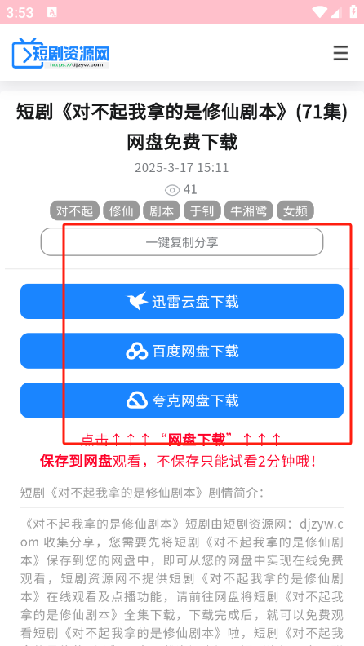Click 迅雷云盘下载 button
The height and width of the screenshot is (646, 364).
tap(182, 301)
